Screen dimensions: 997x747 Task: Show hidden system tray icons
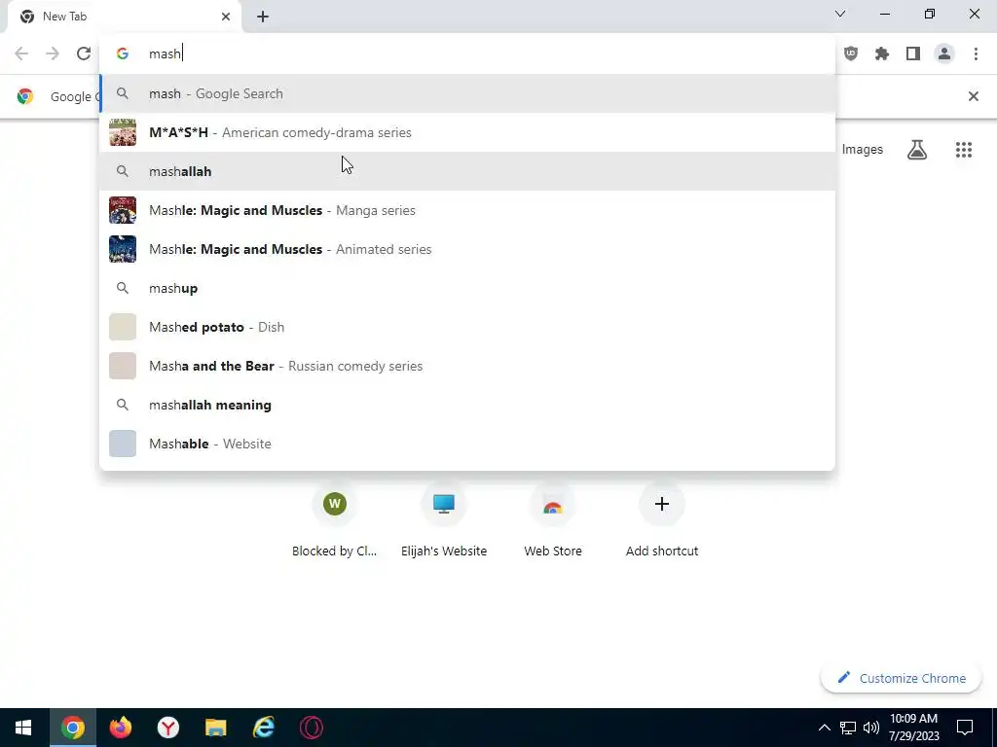point(824,728)
